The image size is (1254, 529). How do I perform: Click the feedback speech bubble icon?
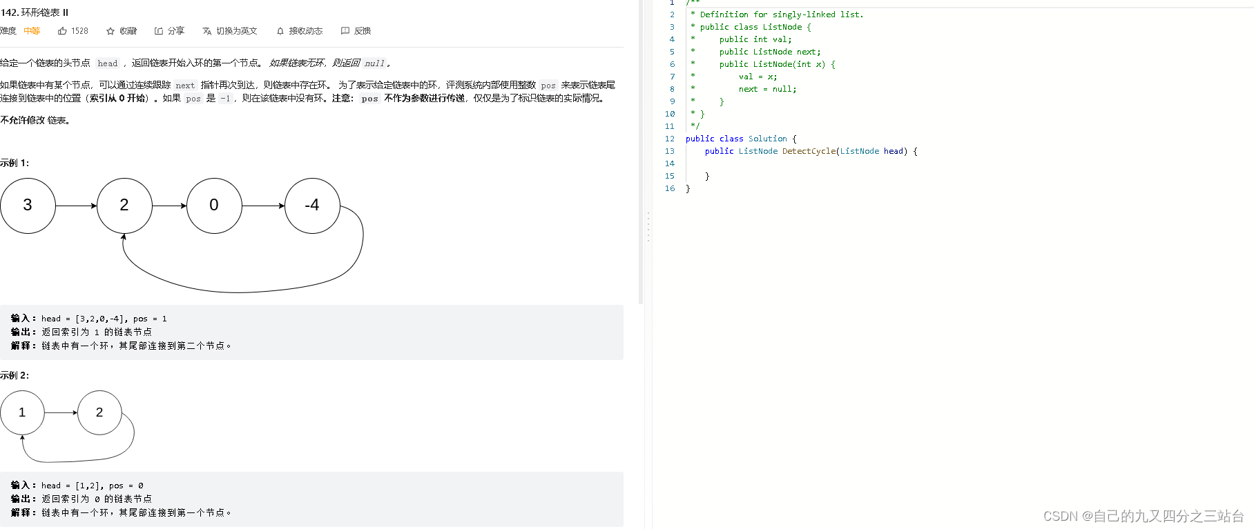click(345, 31)
